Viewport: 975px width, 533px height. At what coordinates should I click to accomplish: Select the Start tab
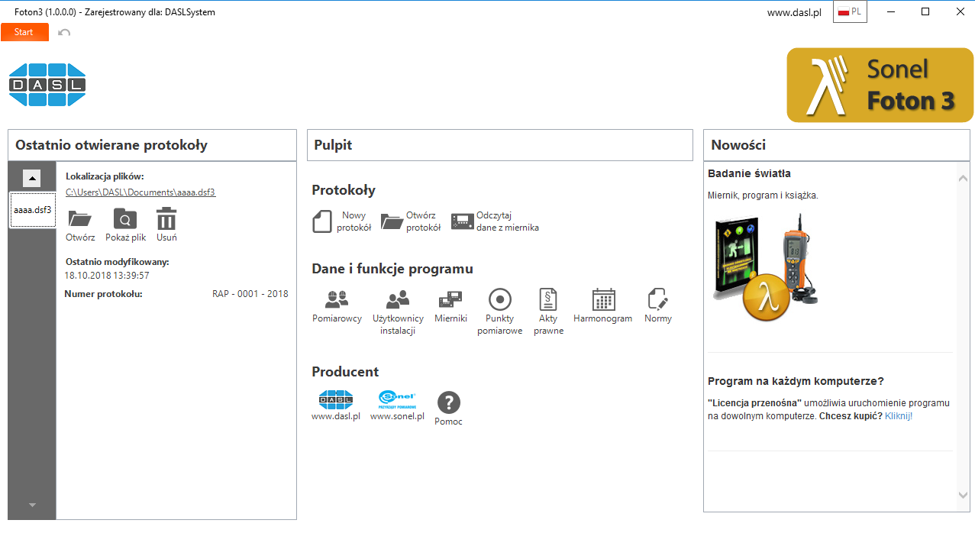coord(24,32)
